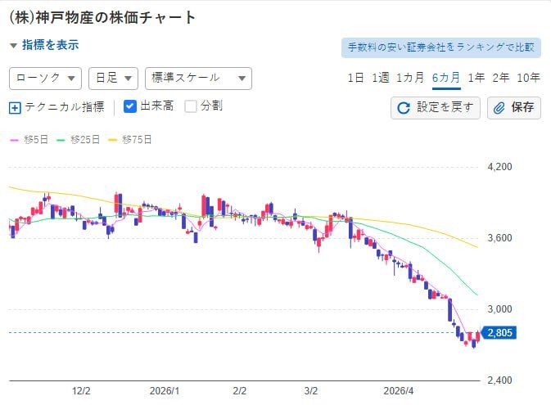Expand the 指標を表示 disclosure triangle
The height and width of the screenshot is (405, 551).
click(x=13, y=46)
